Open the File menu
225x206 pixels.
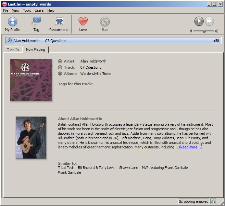pos(6,10)
